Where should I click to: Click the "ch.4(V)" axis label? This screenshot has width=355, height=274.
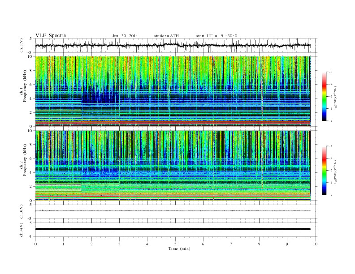pos(22,230)
